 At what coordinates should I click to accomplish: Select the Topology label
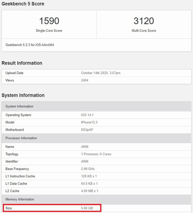12,154
